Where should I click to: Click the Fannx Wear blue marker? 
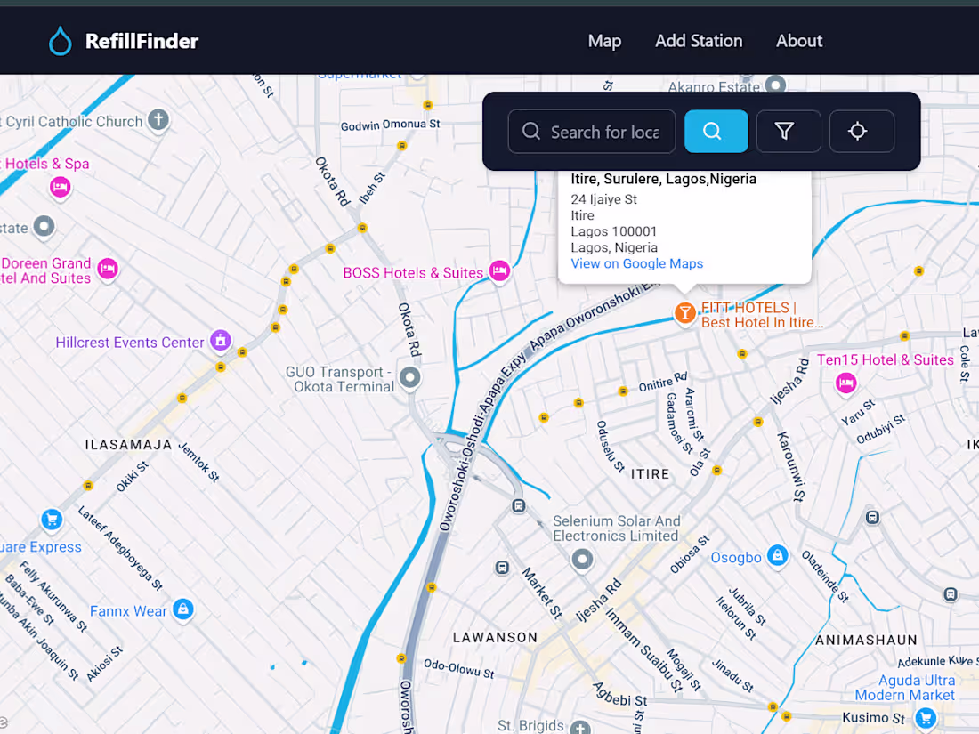click(182, 610)
